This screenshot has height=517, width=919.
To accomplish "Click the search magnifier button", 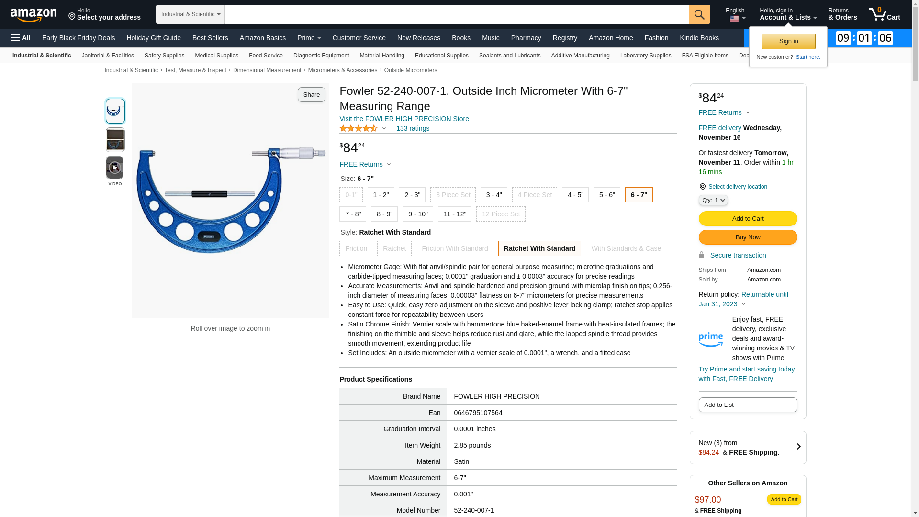I will coord(699,14).
